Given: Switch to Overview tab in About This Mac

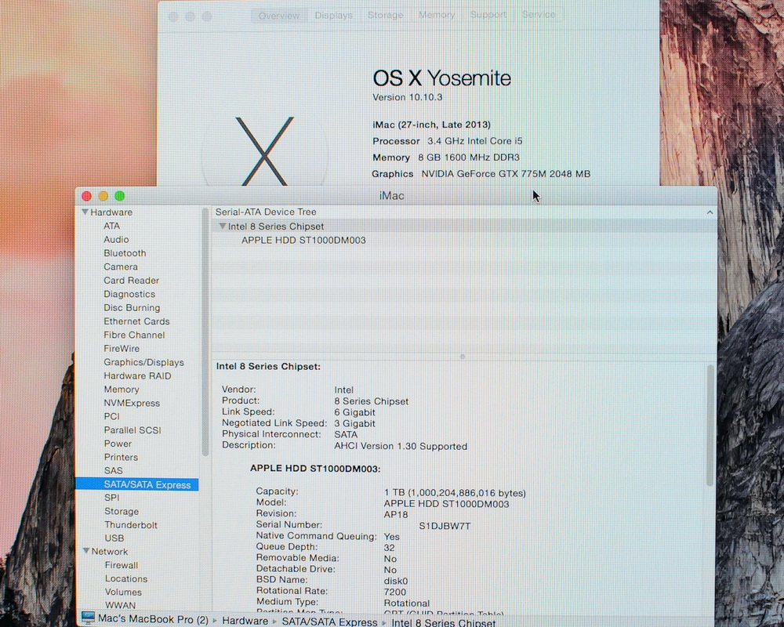Looking at the screenshot, I should (279, 16).
